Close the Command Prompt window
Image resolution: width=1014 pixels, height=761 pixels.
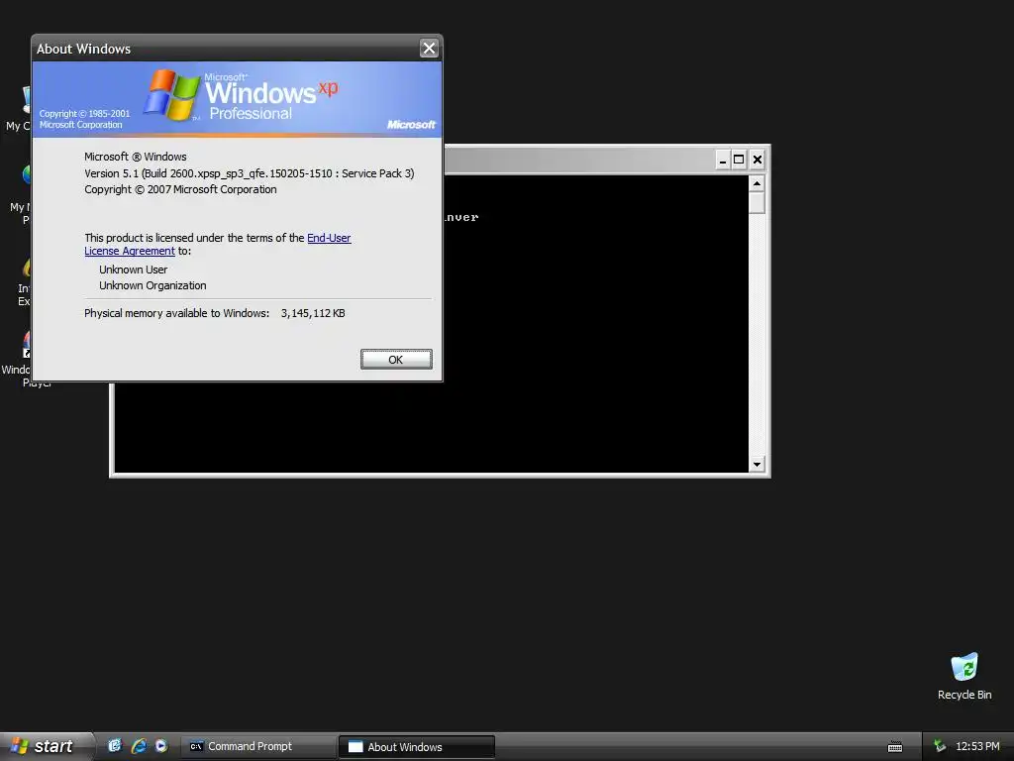[x=758, y=160]
